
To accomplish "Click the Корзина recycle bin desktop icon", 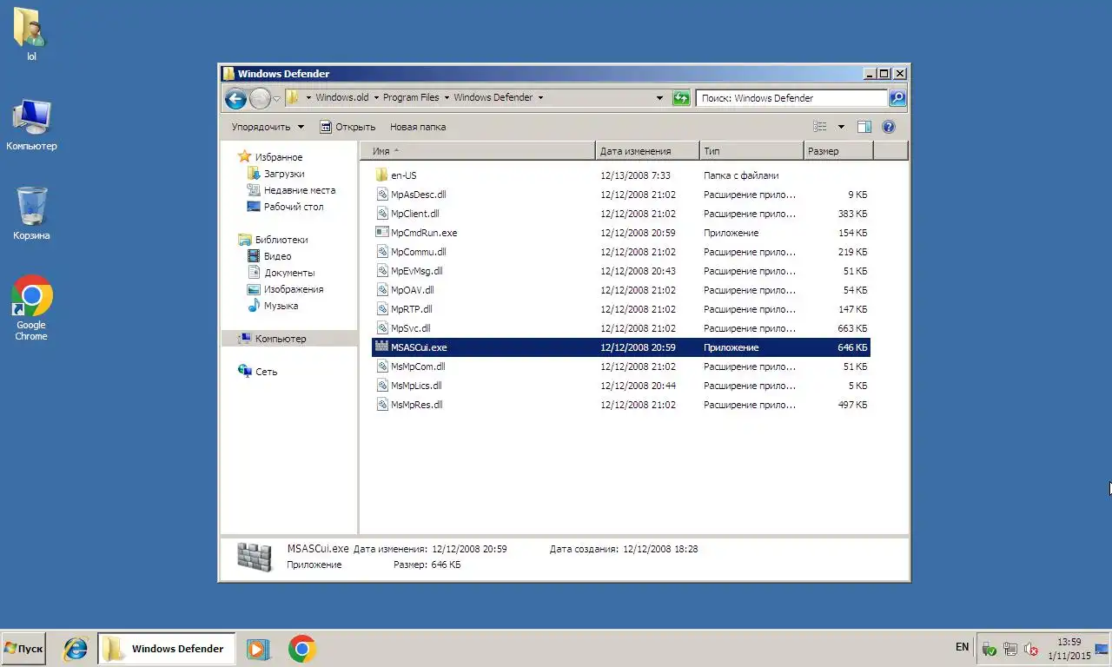I will tap(31, 215).
